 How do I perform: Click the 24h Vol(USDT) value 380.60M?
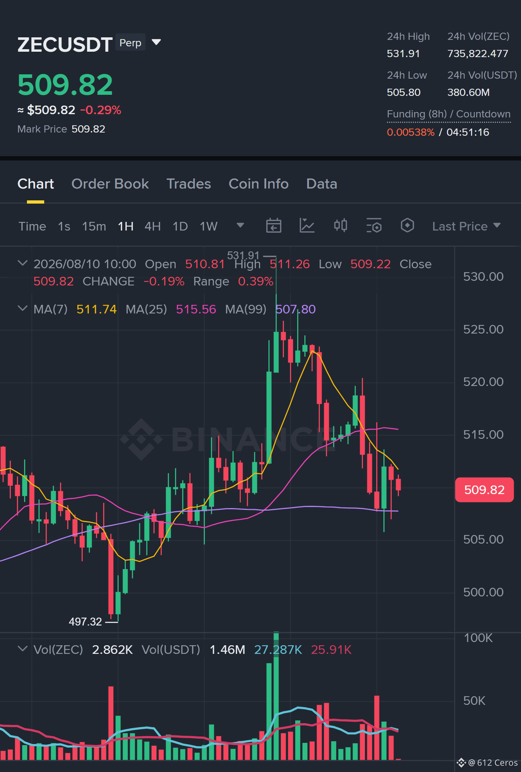469,93
